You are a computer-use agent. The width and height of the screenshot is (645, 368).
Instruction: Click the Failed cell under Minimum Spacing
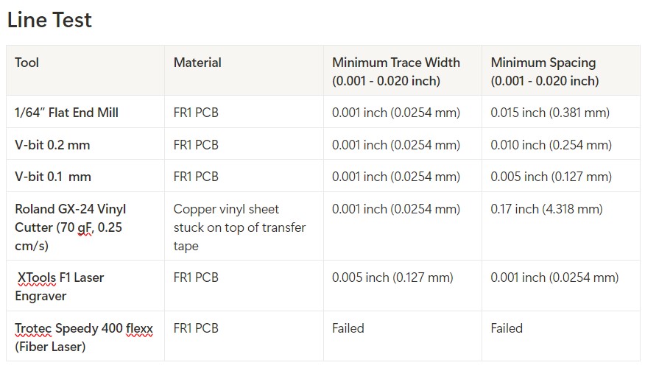coord(561,336)
